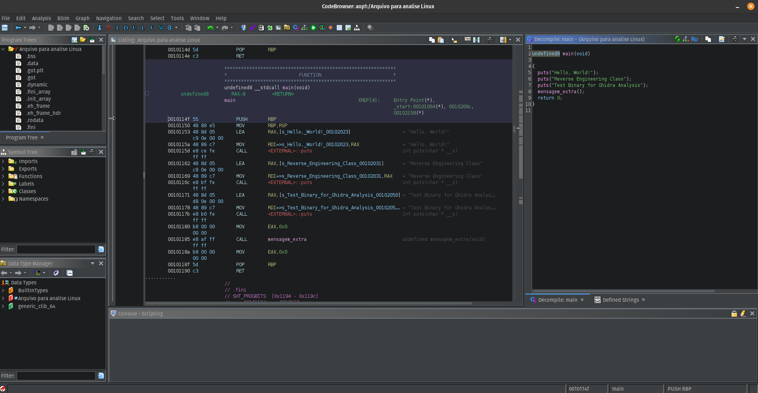Expand BuiltInTypes in Data Type Manager

pos(3,290)
